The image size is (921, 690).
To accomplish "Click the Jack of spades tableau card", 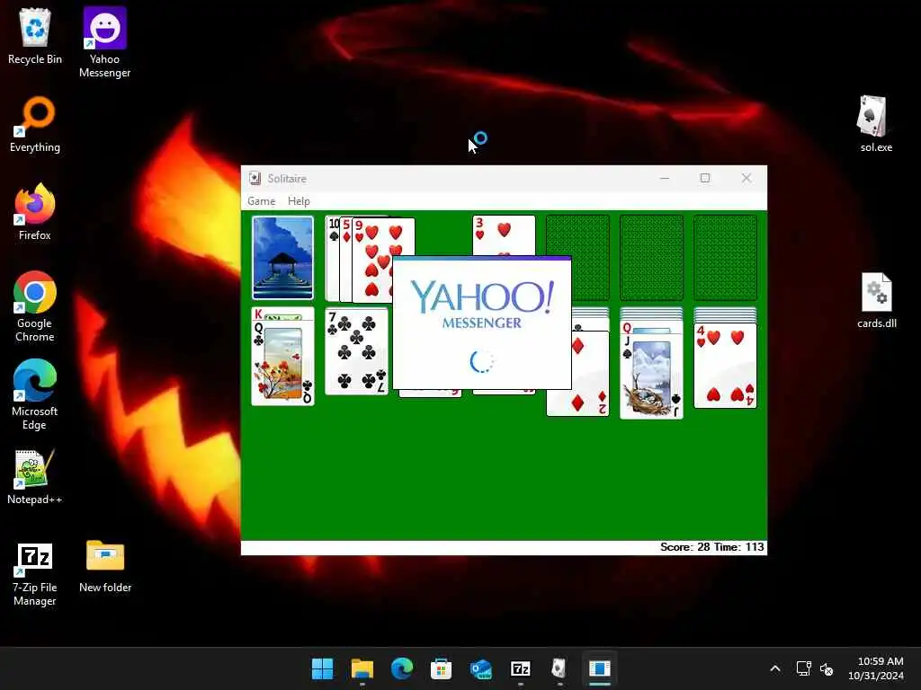I will [651, 376].
